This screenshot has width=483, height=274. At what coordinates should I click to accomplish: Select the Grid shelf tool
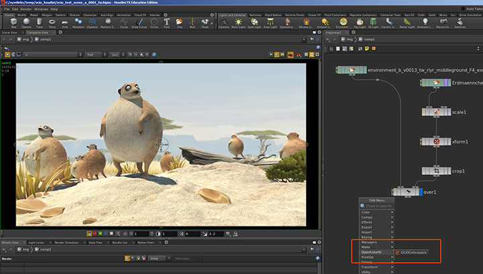(64, 23)
